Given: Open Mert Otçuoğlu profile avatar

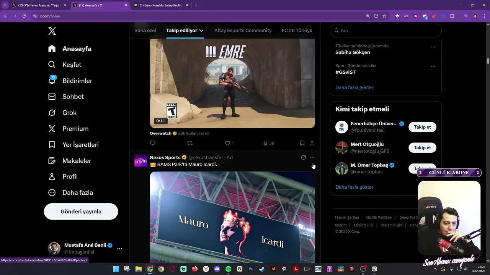Looking at the screenshot, I should coord(341,147).
